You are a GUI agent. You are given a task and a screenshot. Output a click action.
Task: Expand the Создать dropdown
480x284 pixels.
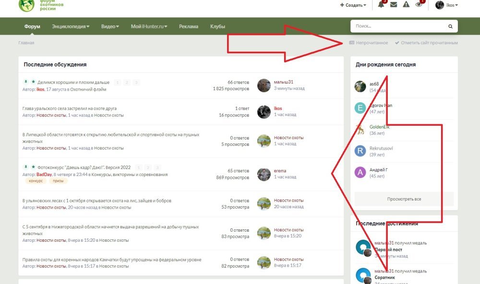[353, 5]
